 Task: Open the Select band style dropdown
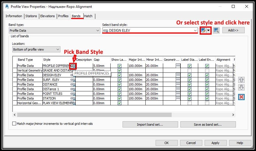click(x=150, y=31)
